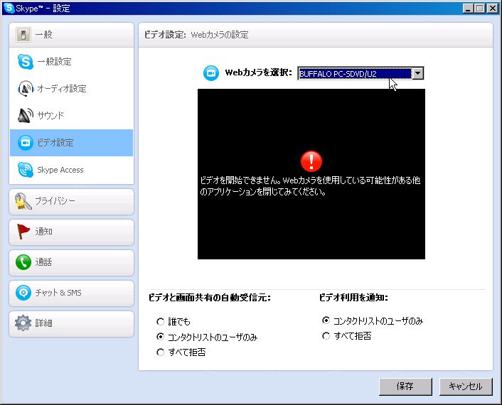
Task: Expand the プライバシー section
Action: coord(71,202)
